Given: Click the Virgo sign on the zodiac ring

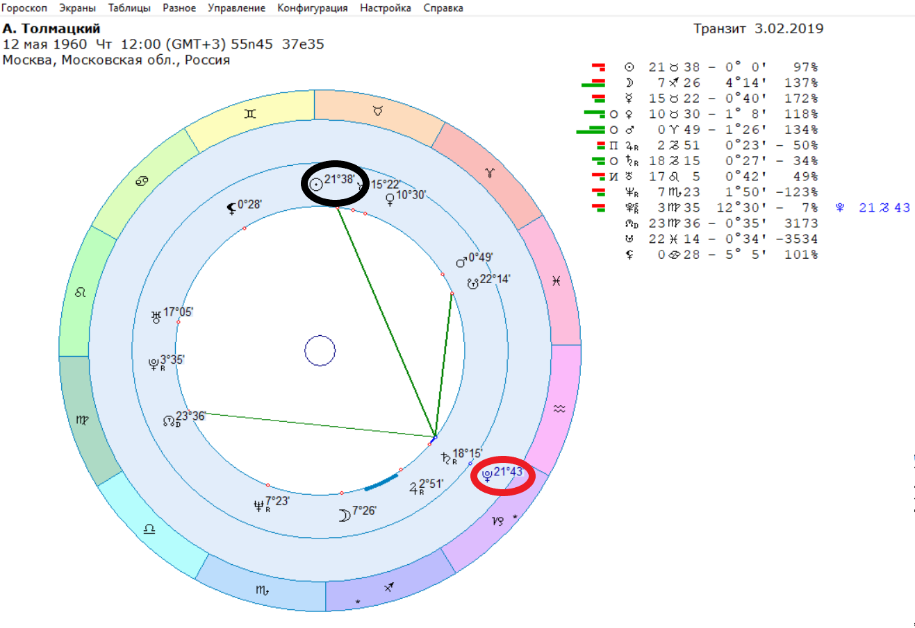Looking at the screenshot, I should point(82,420).
